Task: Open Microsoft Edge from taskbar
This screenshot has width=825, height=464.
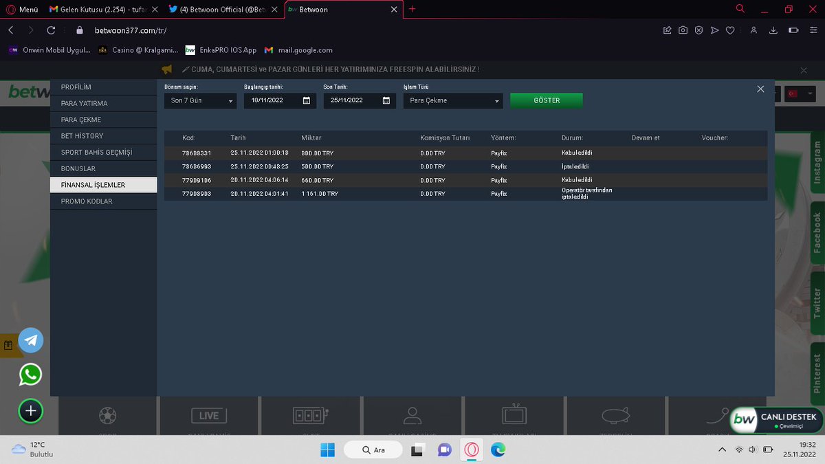Action: [x=498, y=450]
